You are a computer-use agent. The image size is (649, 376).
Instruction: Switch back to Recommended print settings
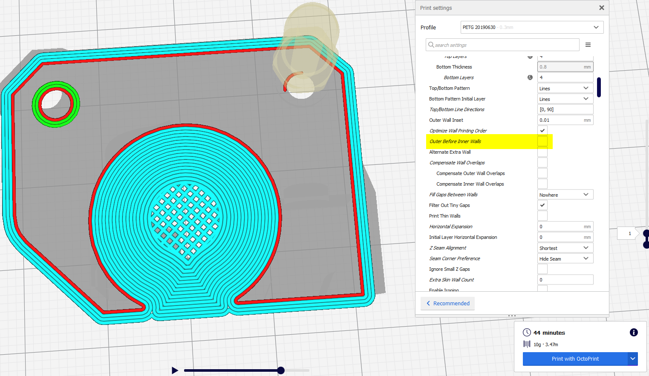click(x=447, y=303)
